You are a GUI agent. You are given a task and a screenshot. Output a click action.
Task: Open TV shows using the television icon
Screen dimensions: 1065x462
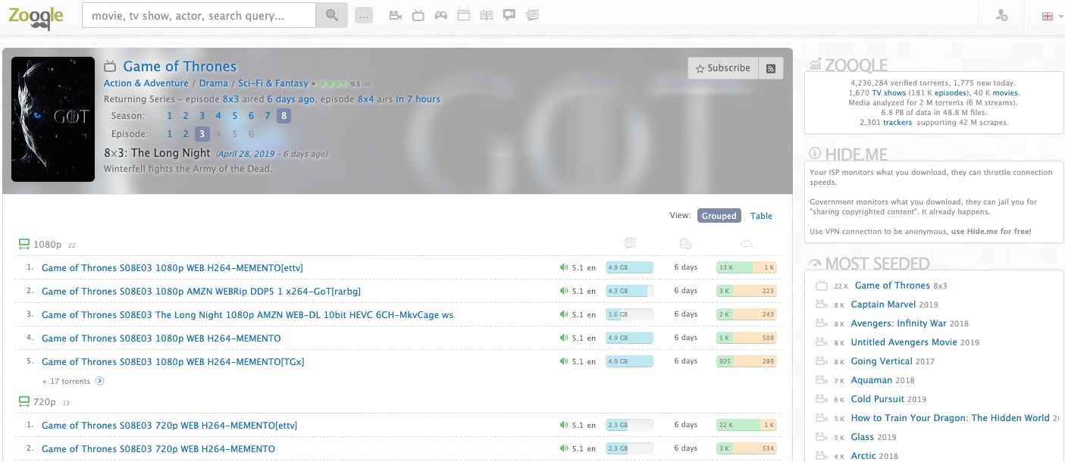[418, 15]
